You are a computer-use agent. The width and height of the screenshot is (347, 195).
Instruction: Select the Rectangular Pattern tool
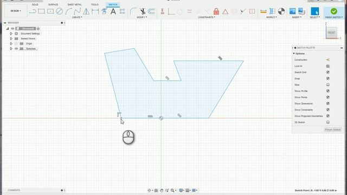pos(122,11)
